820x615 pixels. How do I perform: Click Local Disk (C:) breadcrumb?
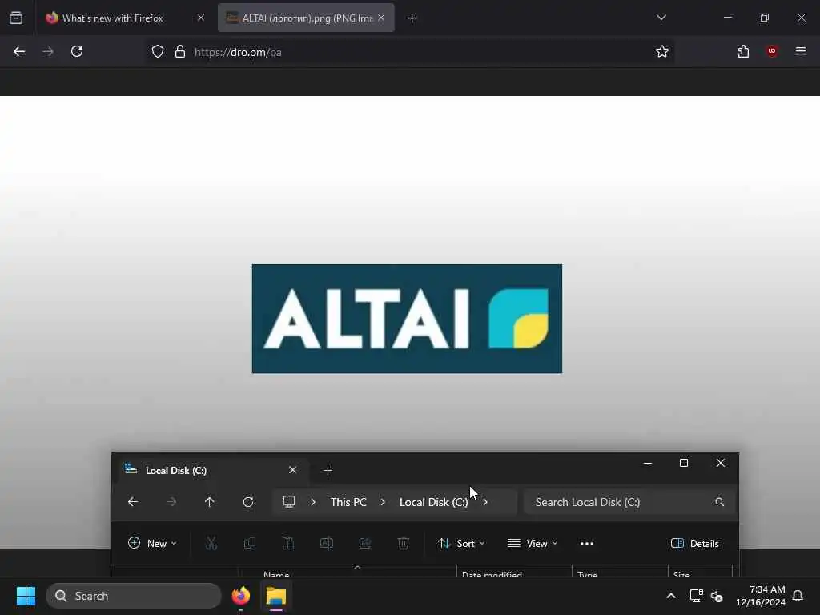pyautogui.click(x=433, y=502)
